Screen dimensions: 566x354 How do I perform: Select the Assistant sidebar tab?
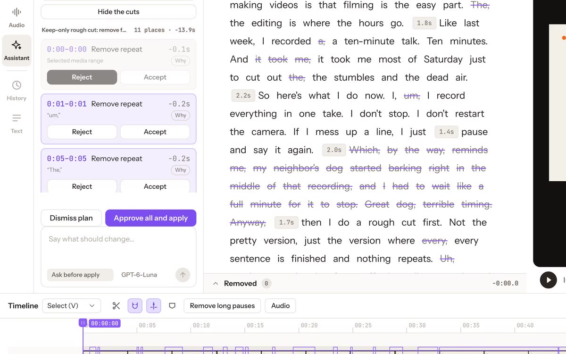point(17,51)
